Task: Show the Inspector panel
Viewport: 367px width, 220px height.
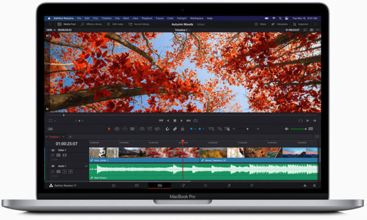Action: tap(301, 24)
